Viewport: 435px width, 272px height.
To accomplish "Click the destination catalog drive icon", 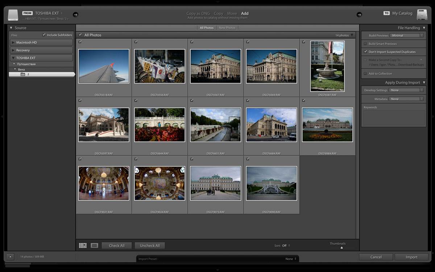I will [422, 15].
